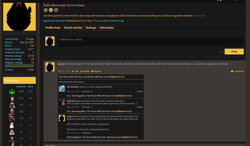Viewport: 250px width, 146px height.
Task: Open the Postings tab
Action: (x=91, y=28)
